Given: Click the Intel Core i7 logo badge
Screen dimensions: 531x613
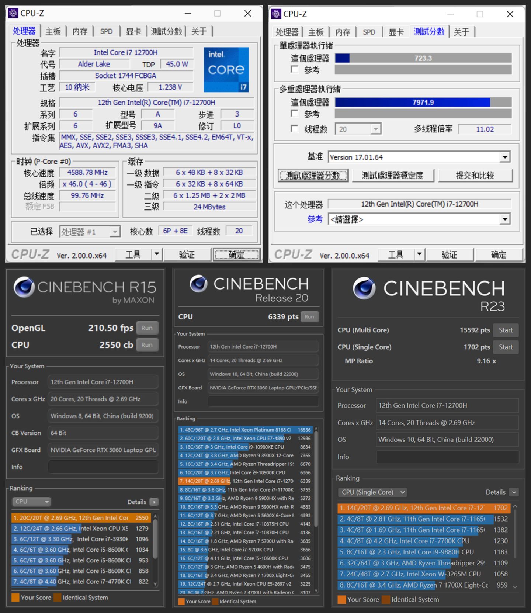Looking at the screenshot, I should tap(226, 69).
